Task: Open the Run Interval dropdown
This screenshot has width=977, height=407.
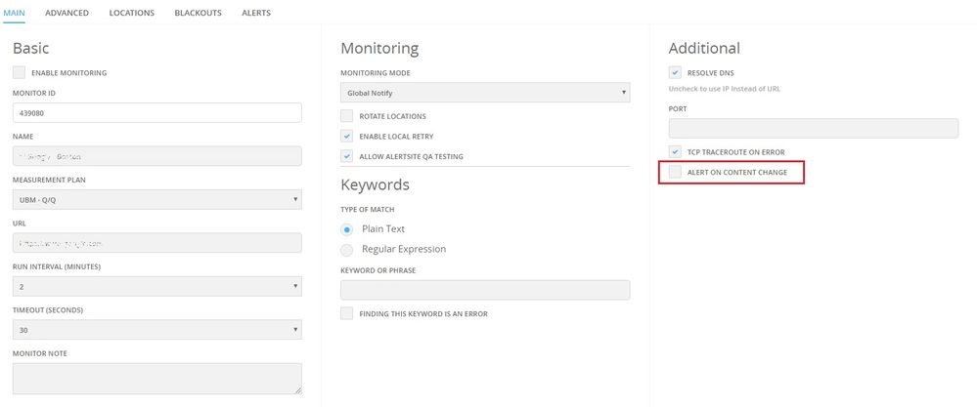Action: [156, 286]
